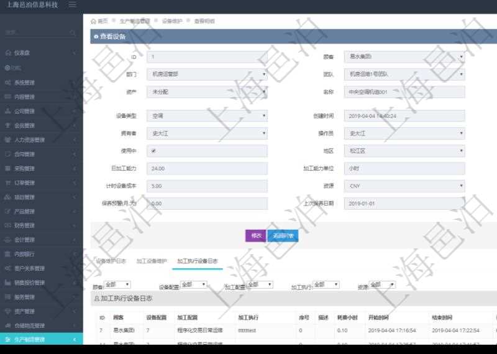
Task: Open the 地区 dropdown showing 松江区
Action: click(x=404, y=151)
